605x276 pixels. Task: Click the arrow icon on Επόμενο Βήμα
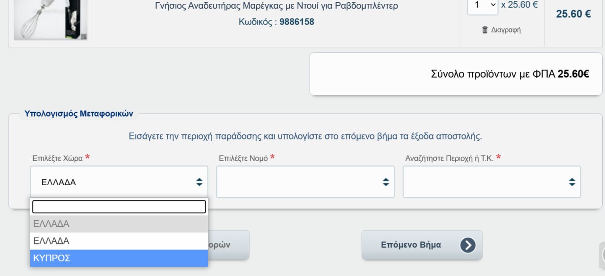point(468,245)
